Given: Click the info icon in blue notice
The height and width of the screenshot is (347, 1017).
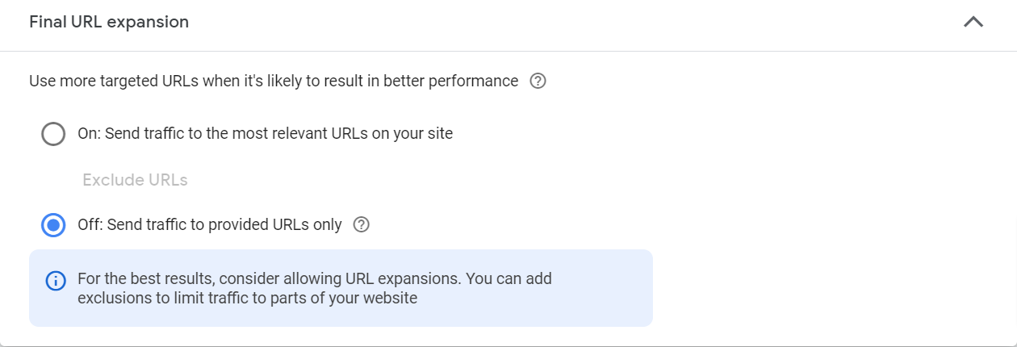Looking at the screenshot, I should tap(55, 281).
